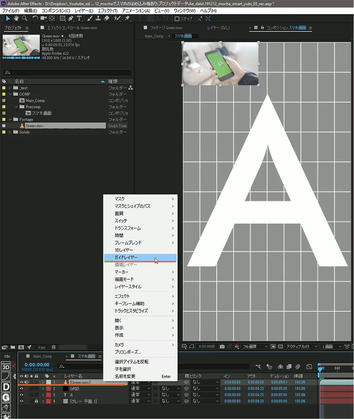Select the Unified Camera tool
This screenshot has width=354, height=419.
coord(43,18)
